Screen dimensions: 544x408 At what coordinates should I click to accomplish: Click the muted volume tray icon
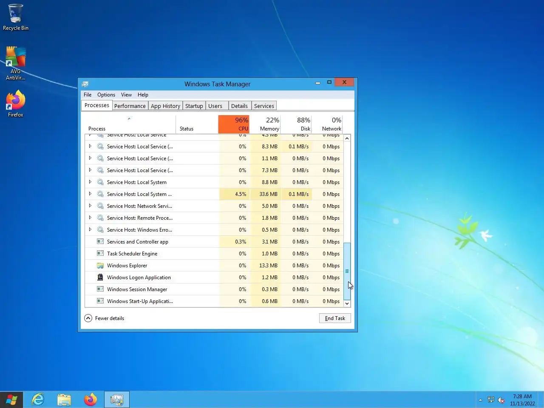(x=501, y=400)
